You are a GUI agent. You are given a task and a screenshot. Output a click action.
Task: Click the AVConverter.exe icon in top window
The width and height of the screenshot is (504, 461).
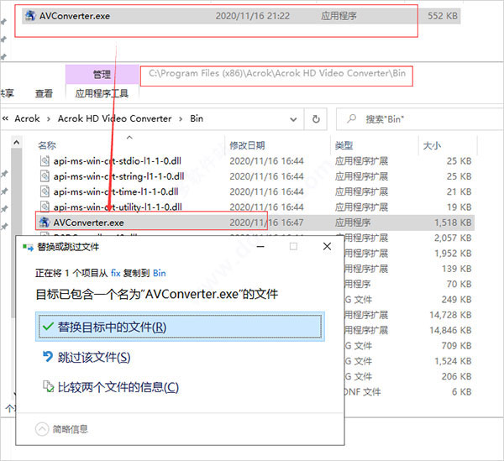pos(30,16)
